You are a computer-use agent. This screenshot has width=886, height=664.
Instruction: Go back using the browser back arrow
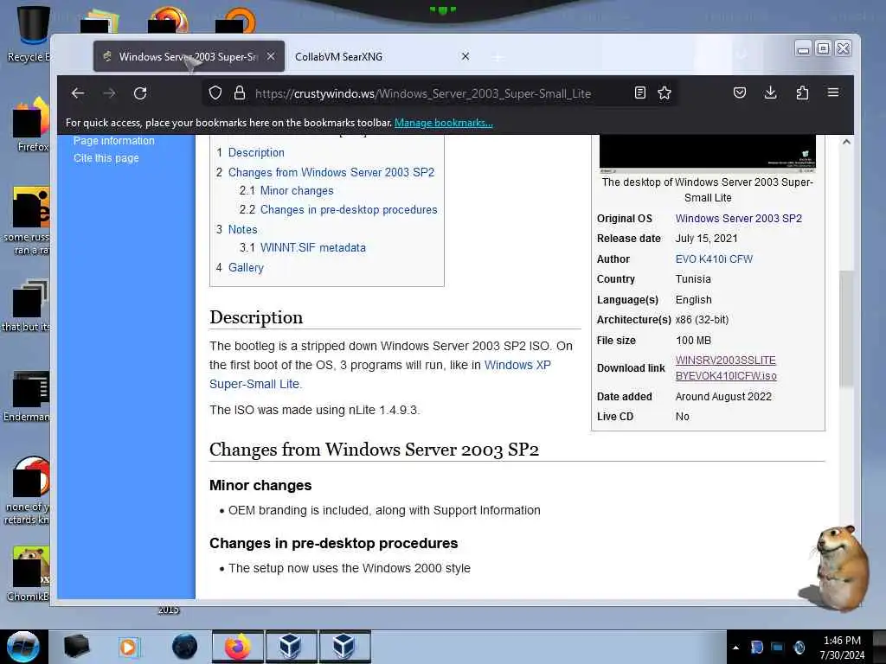[78, 93]
